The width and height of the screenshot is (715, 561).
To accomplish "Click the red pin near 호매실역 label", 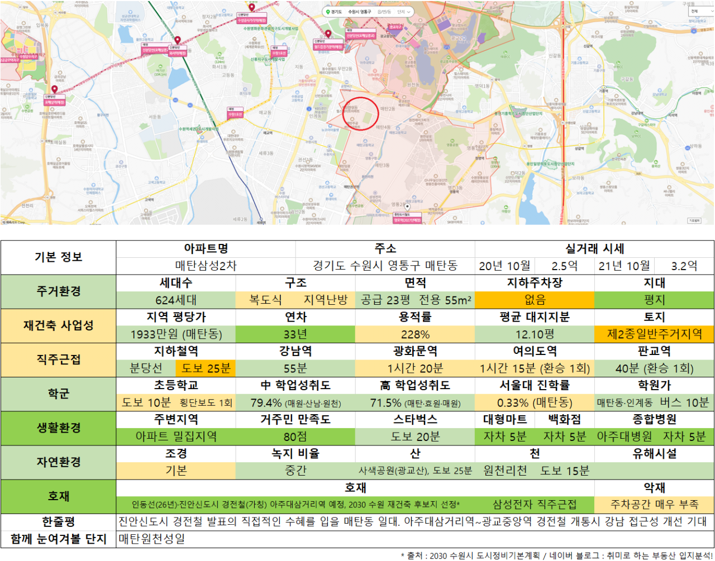I will [x=54, y=89].
